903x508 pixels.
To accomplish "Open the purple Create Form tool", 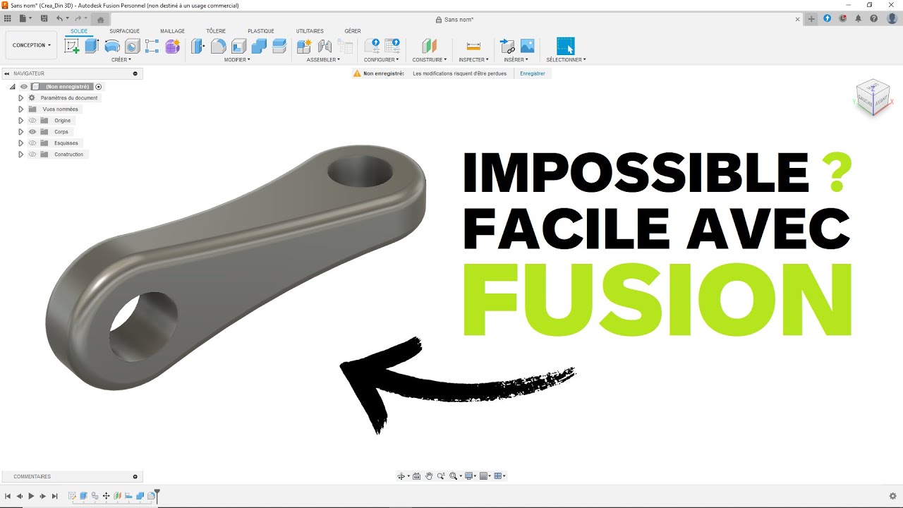I will [173, 46].
